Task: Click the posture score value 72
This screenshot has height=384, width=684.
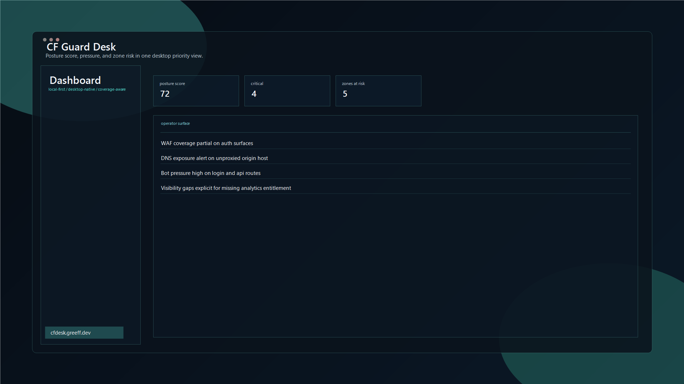Action: [165, 94]
